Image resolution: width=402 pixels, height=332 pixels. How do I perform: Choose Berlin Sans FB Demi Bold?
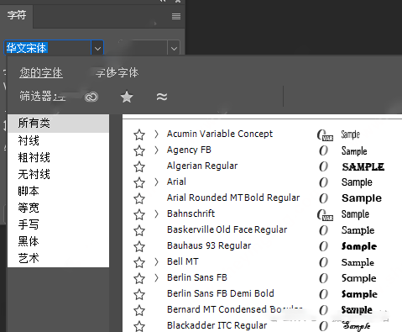221,293
